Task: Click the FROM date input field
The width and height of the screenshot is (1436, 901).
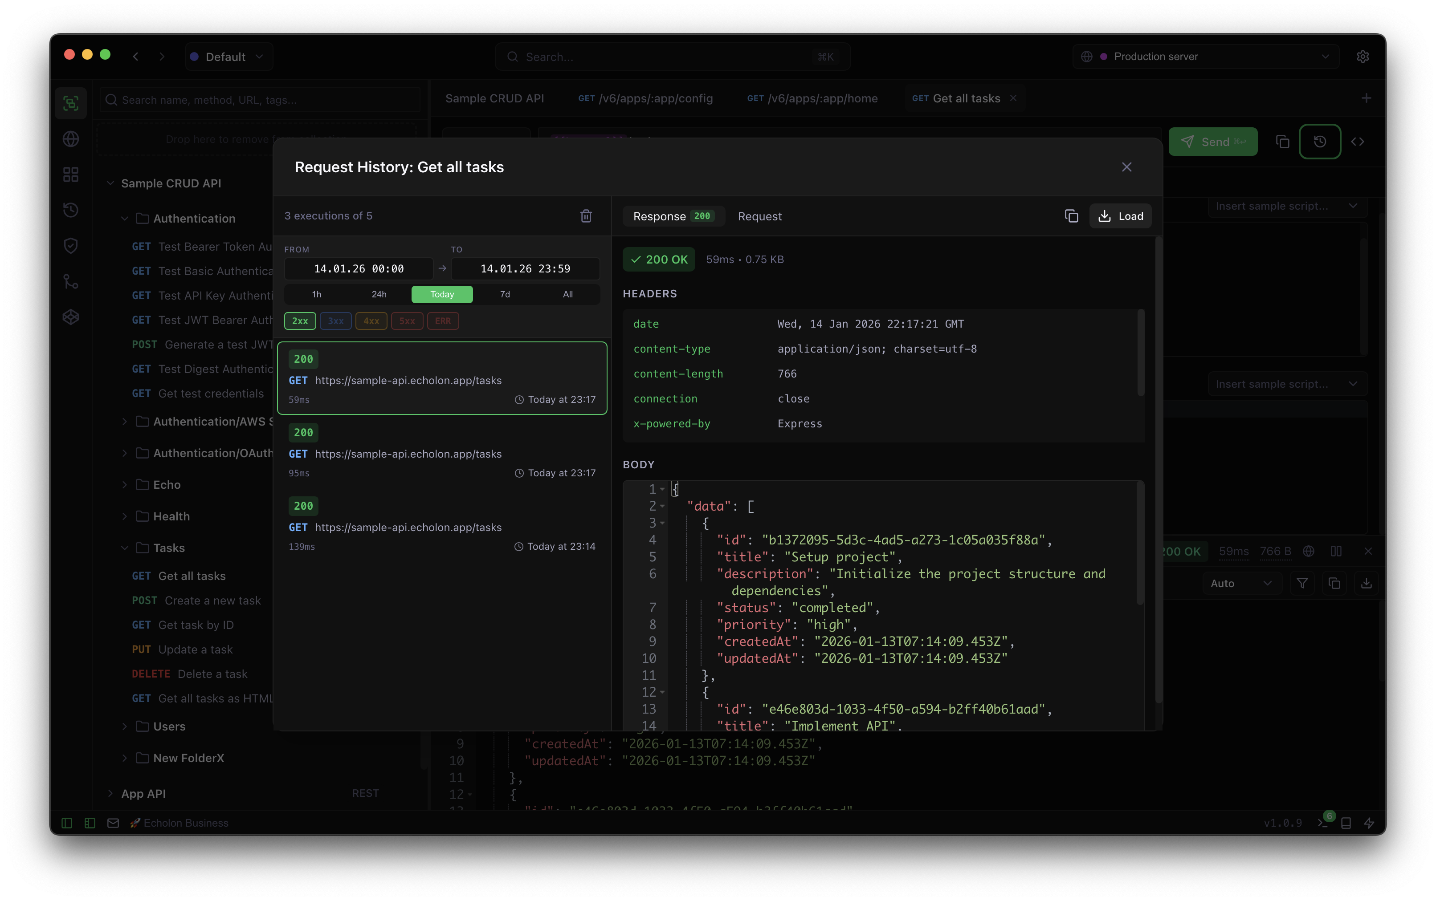Action: tap(358, 269)
